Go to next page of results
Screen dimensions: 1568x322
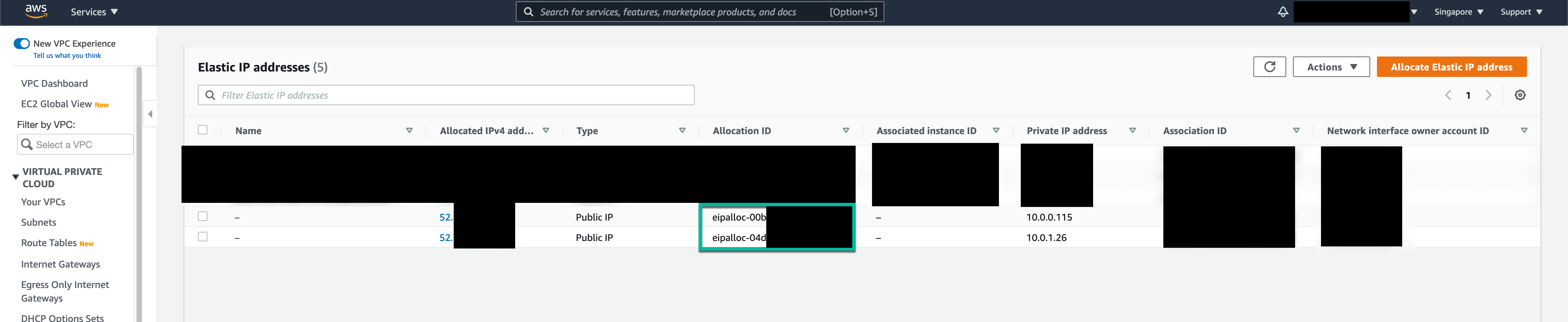tap(1488, 95)
